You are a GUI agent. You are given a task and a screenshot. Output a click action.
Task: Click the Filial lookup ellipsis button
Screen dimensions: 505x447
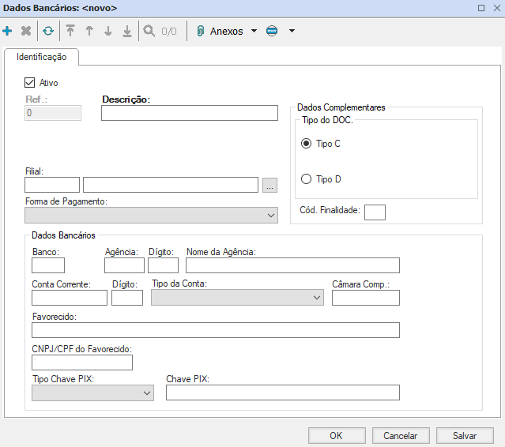pyautogui.click(x=270, y=186)
